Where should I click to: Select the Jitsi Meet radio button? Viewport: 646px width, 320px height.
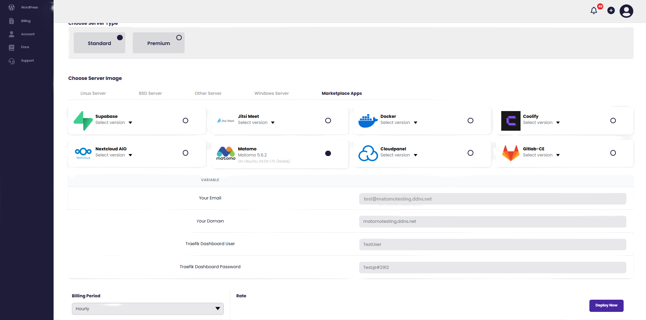pyautogui.click(x=328, y=121)
